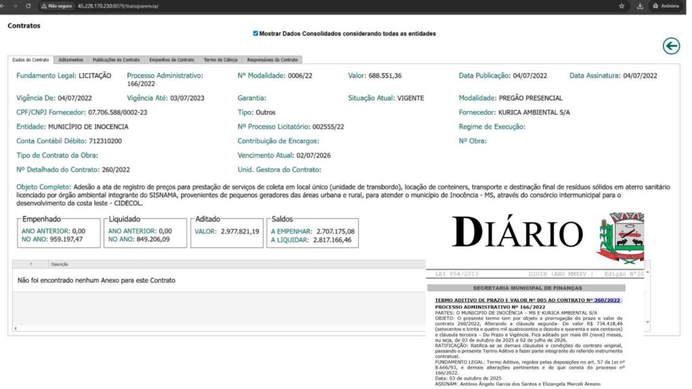The image size is (692, 389).
Task: Open the 'Dados do Contrato' tab
Action: click(30, 59)
